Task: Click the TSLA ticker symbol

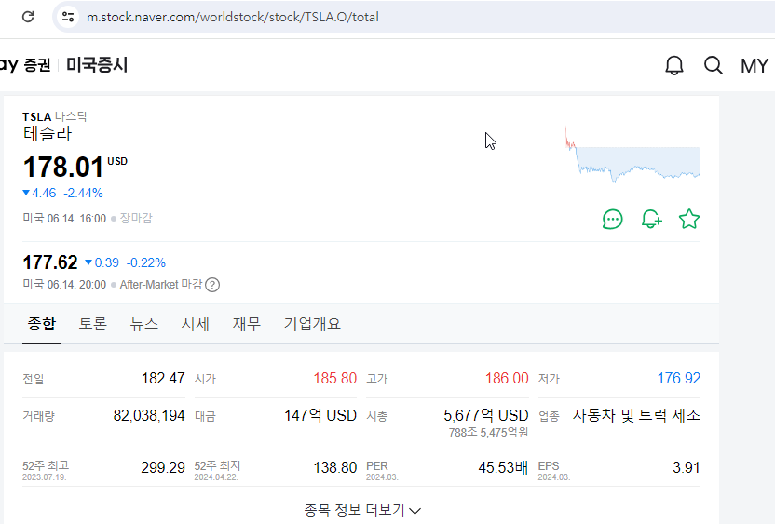Action: click(37, 117)
